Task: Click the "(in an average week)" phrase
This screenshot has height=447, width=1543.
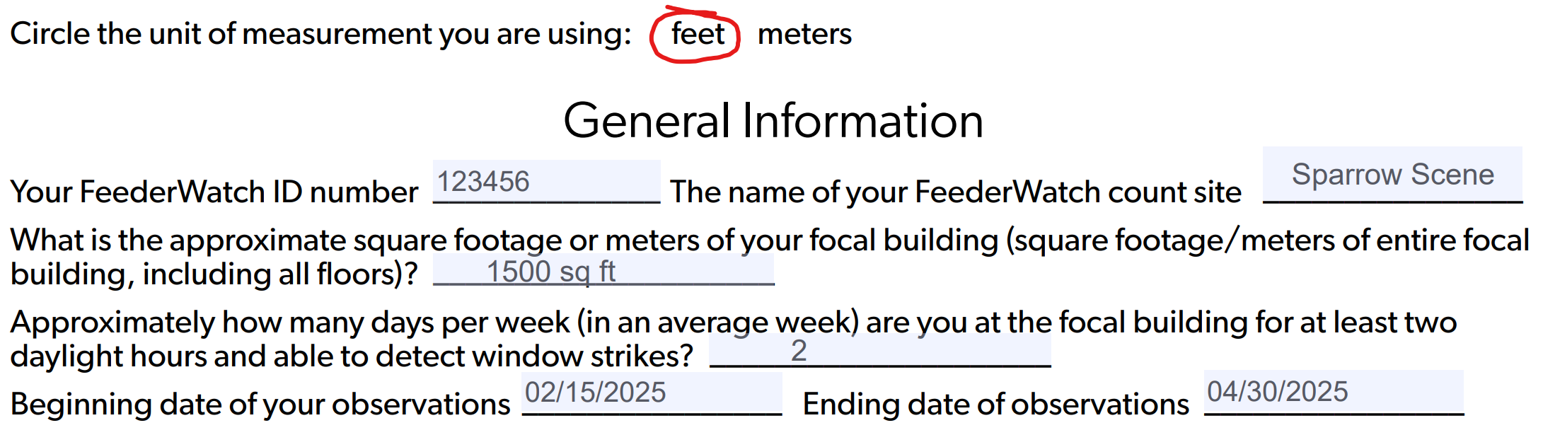Action: tap(717, 323)
